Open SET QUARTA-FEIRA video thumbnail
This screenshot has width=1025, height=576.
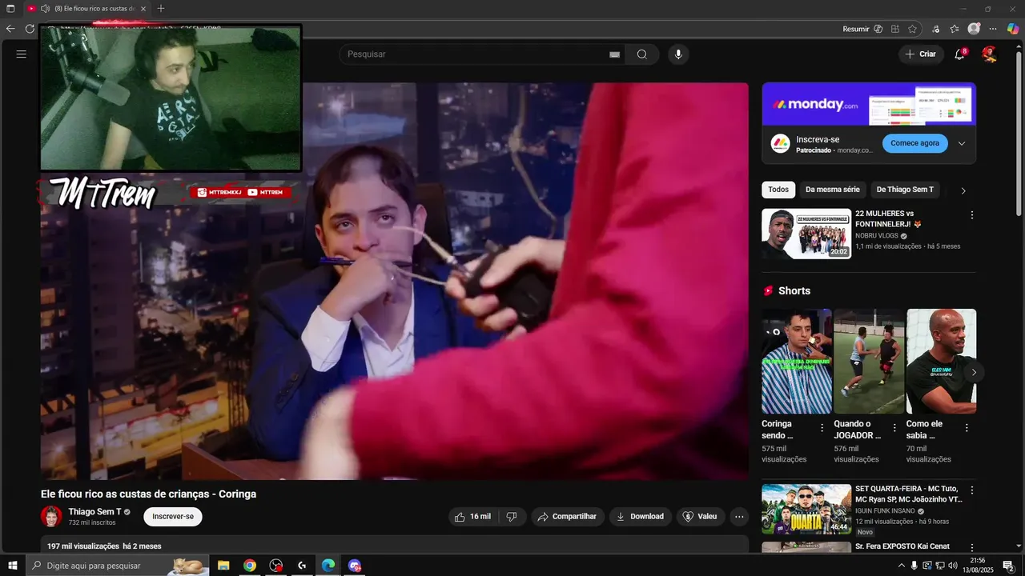tap(806, 509)
